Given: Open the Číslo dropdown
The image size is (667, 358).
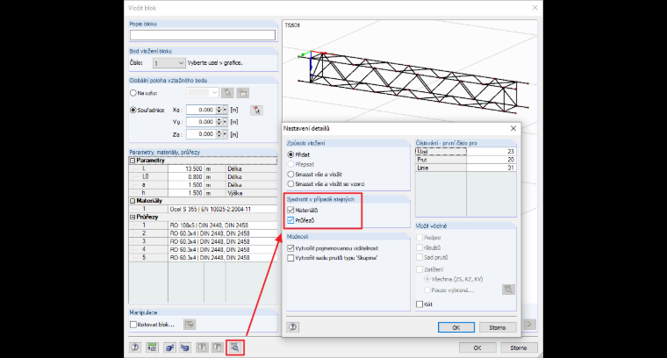Looking at the screenshot, I should 169,63.
